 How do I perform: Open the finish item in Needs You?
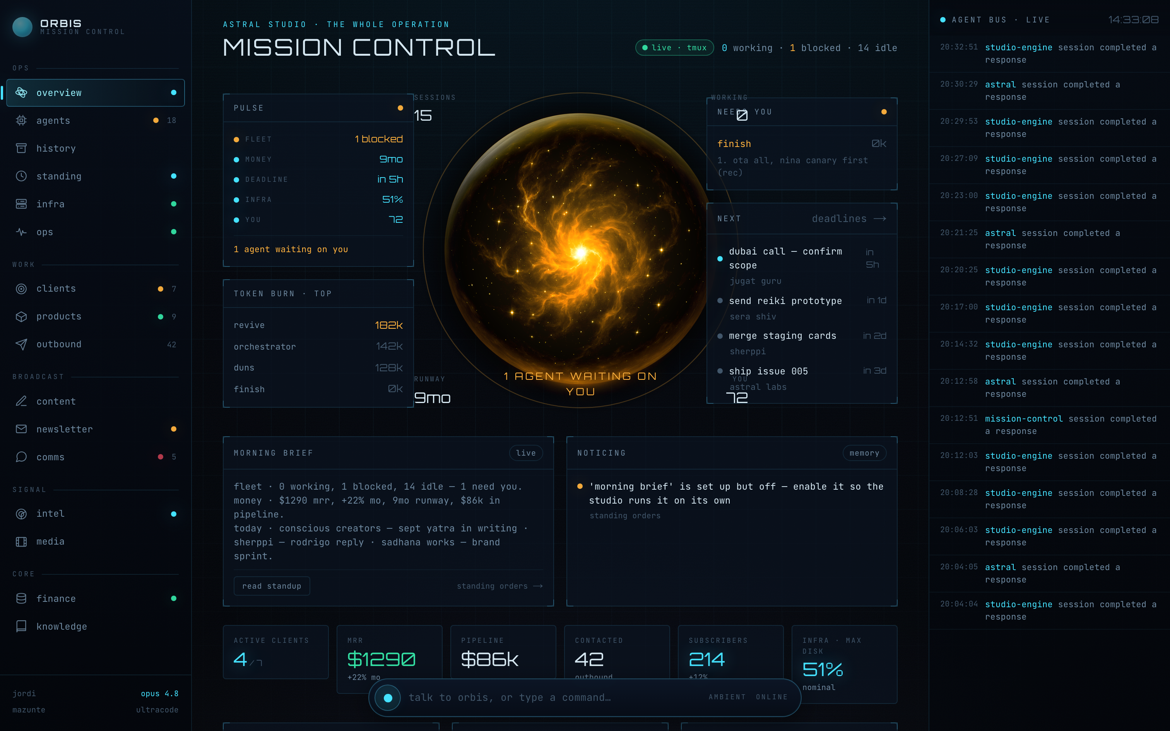(802, 158)
